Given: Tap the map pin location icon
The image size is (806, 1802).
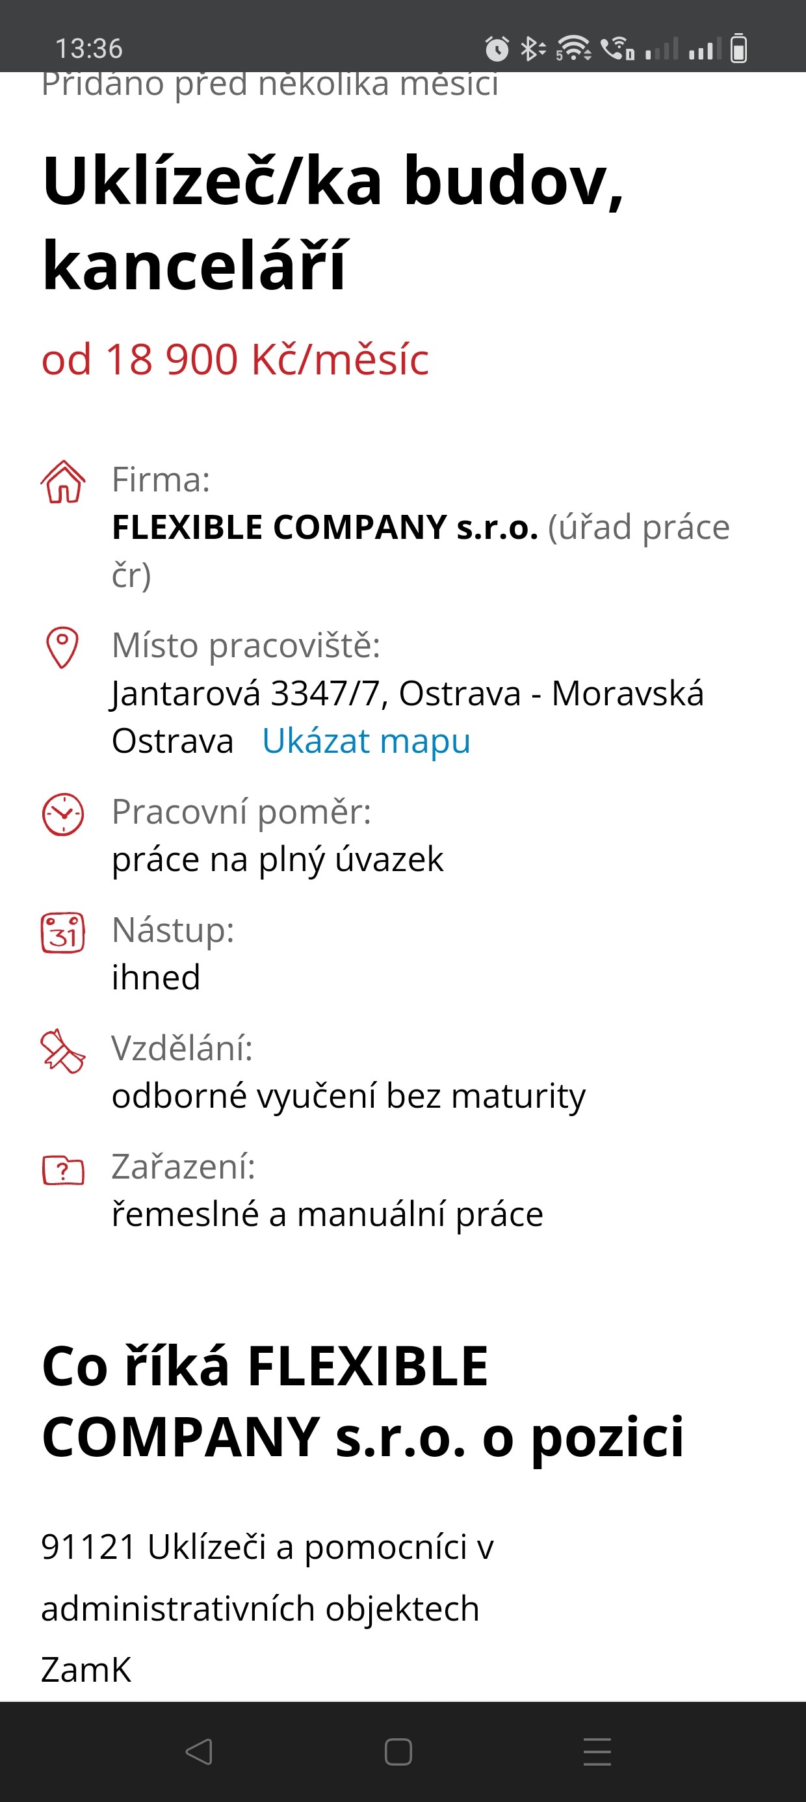Looking at the screenshot, I should point(62,646).
